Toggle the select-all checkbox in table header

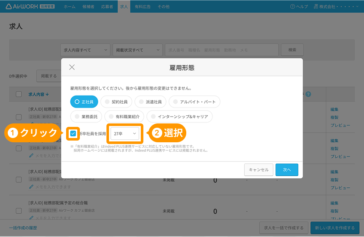point(19,94)
